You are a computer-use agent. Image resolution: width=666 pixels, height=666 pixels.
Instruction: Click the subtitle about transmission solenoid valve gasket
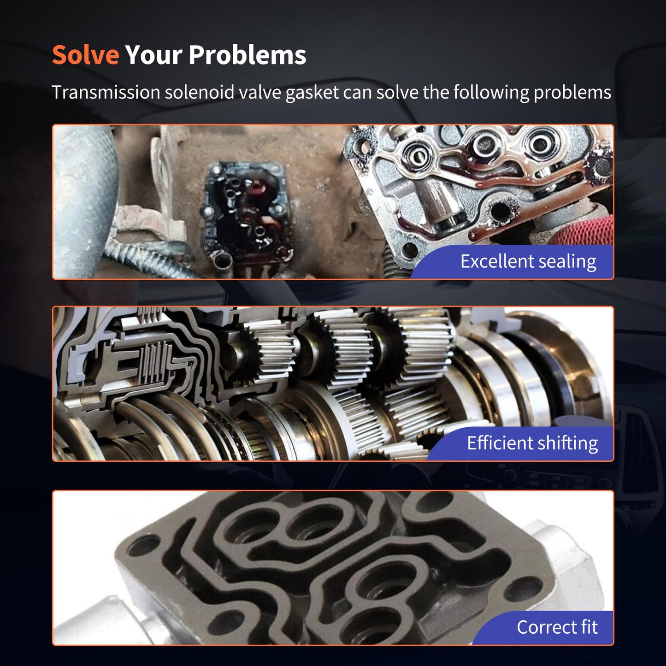[x=331, y=92]
